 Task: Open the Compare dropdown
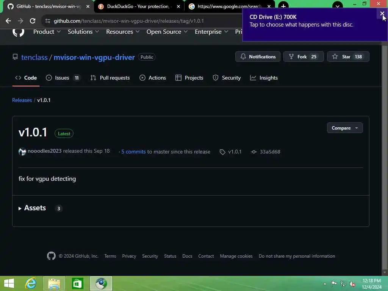click(x=345, y=128)
